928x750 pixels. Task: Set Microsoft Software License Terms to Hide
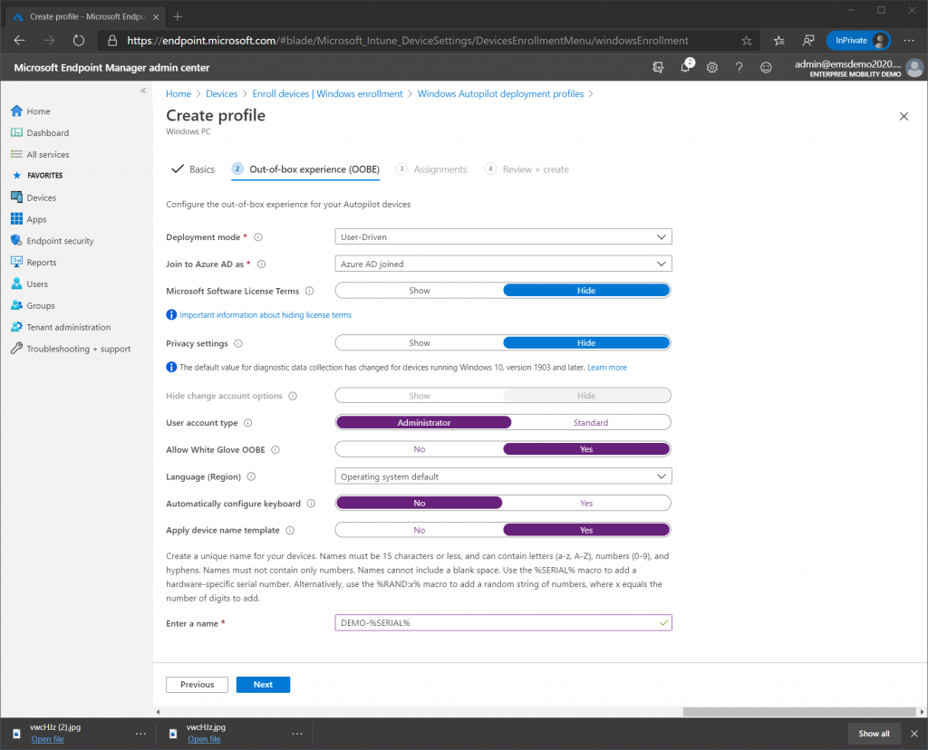pyautogui.click(x=586, y=291)
